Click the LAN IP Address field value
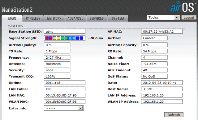198x120 pixels. point(162,95)
